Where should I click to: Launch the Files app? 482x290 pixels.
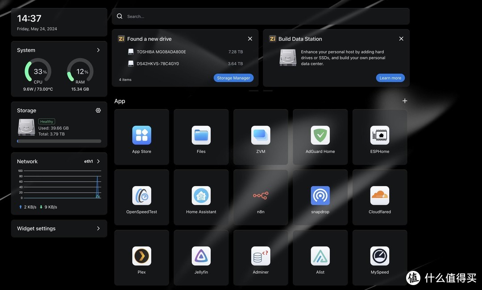(x=201, y=135)
